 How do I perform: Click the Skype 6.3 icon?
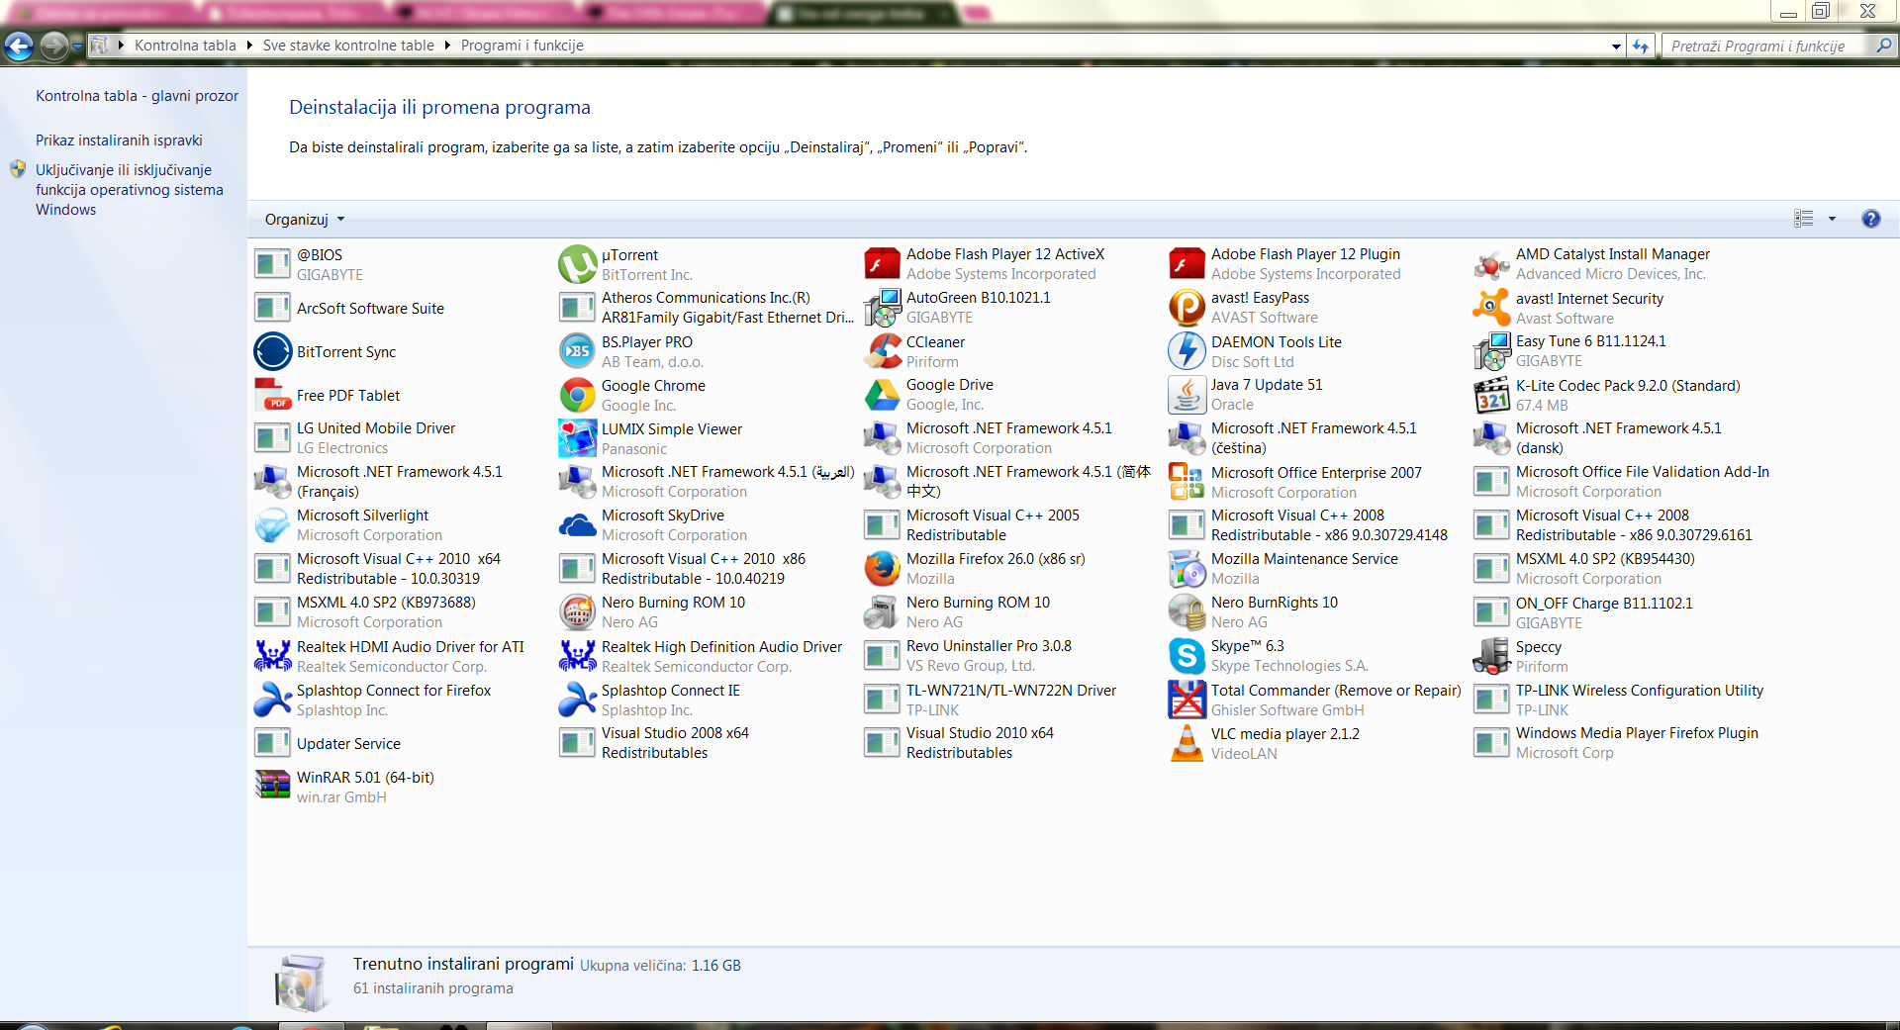click(1187, 656)
